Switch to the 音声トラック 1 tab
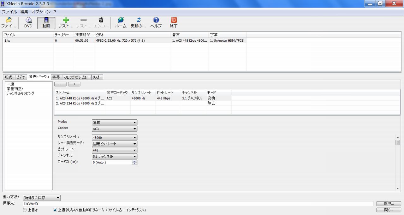 tap(39, 77)
